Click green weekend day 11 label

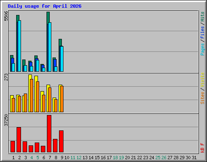point(73,158)
